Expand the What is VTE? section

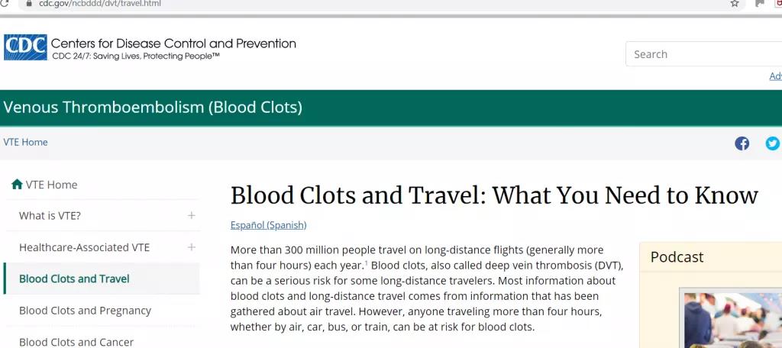click(192, 215)
